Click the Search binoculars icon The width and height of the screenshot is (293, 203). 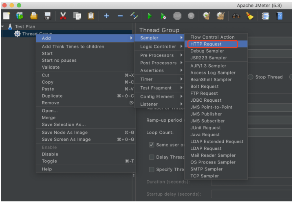coord(236,16)
